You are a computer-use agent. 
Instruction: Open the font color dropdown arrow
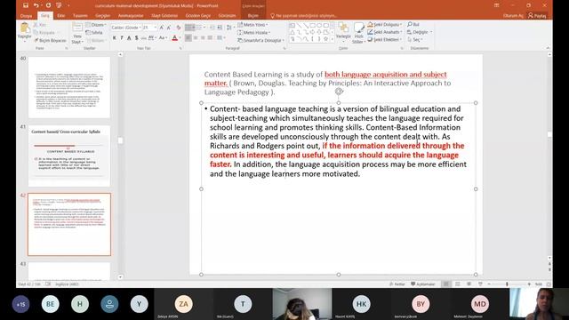tap(180, 37)
